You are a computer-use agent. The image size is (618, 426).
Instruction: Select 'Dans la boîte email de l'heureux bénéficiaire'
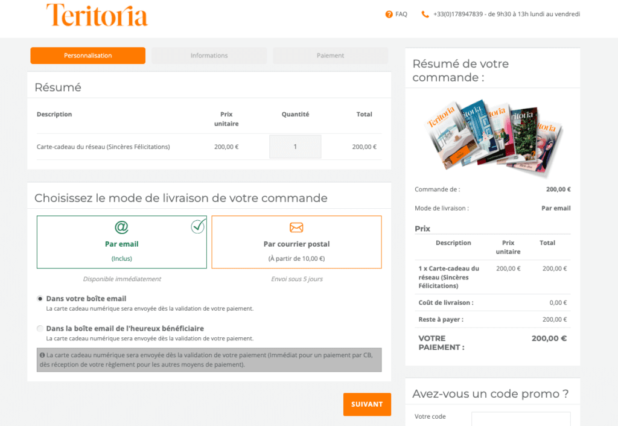coord(40,329)
